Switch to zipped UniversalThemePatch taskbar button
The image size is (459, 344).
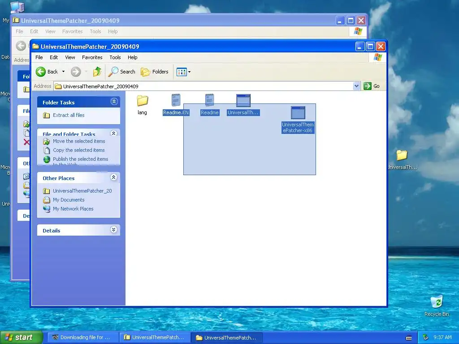coord(155,337)
